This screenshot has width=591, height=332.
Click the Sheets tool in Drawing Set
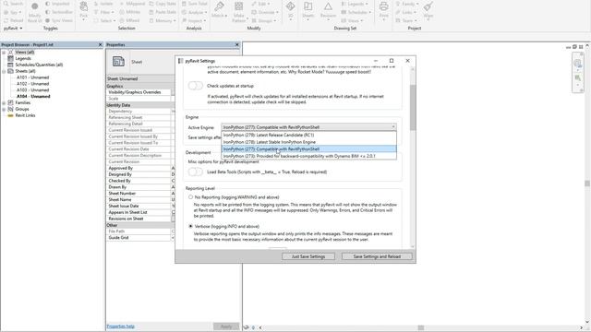pos(308,10)
